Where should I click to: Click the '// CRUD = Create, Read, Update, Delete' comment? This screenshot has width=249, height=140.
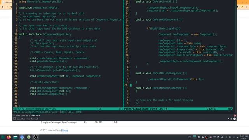[57, 52]
